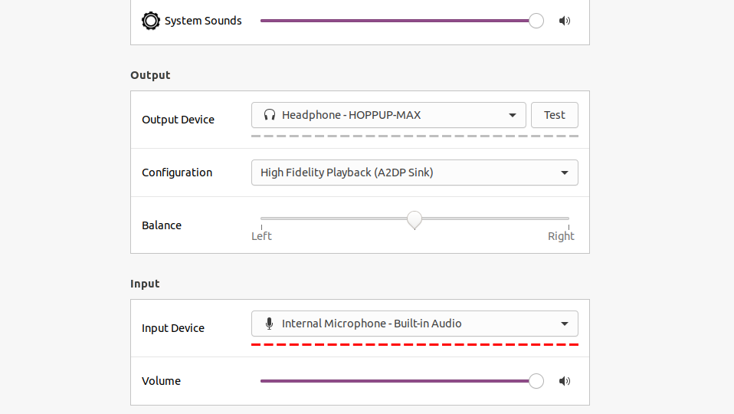Image resolution: width=734 pixels, height=414 pixels.
Task: Click the gray output level indicator bar
Action: 415,136
